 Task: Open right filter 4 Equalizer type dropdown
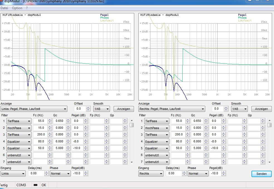click(157, 142)
